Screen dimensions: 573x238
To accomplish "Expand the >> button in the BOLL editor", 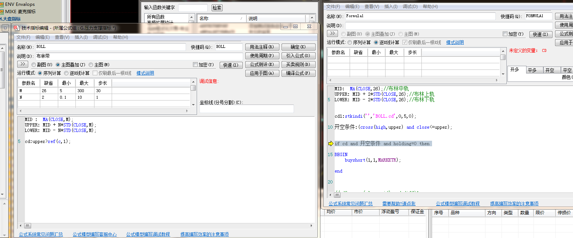I will pyautogui.click(x=22, y=64).
